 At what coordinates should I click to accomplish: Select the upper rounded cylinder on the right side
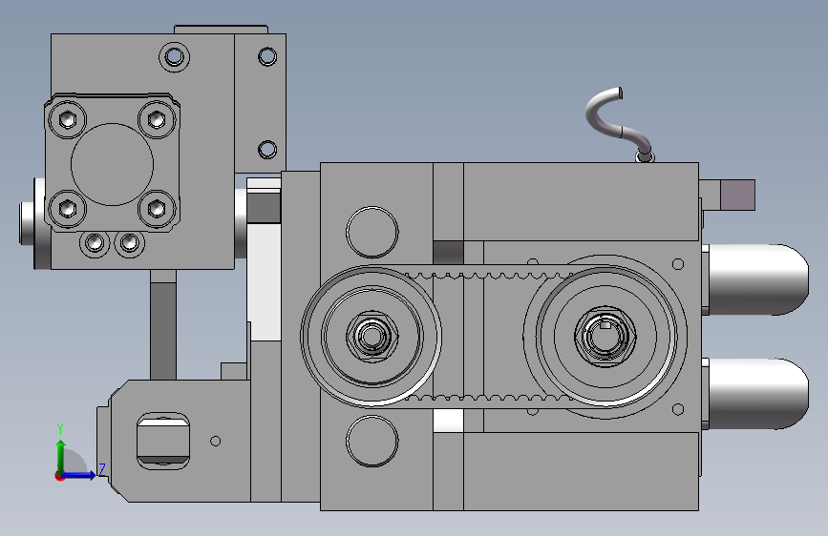click(x=756, y=279)
